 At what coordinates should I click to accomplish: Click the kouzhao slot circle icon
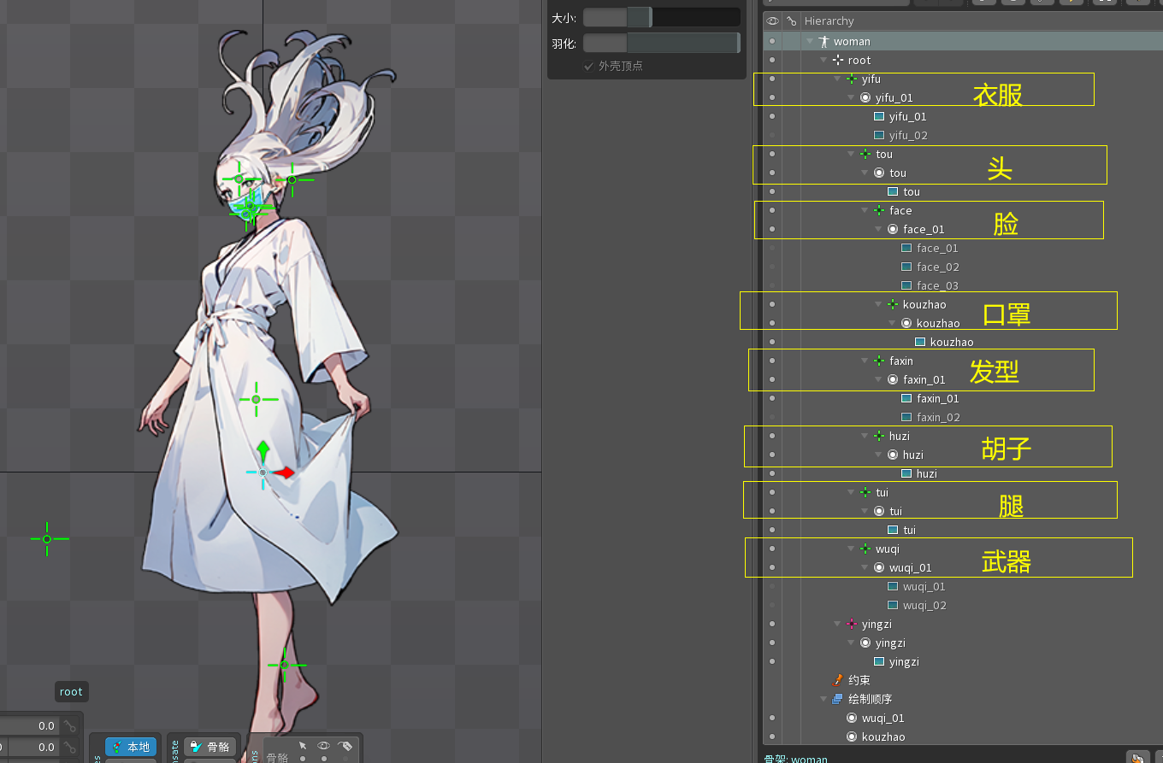(906, 323)
